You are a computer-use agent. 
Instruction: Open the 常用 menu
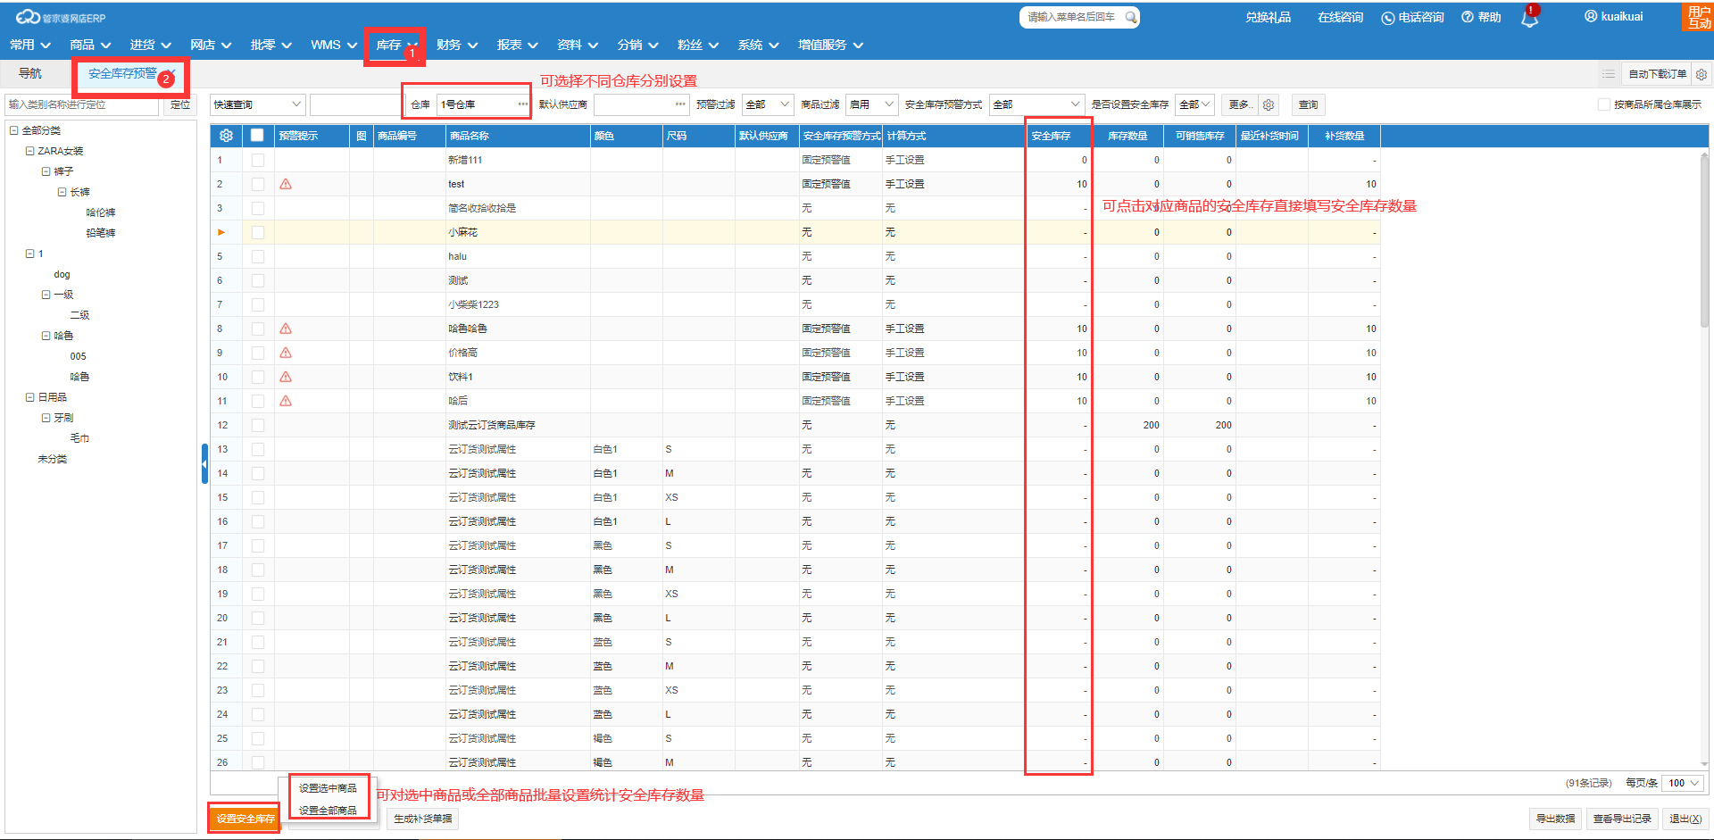click(x=29, y=45)
